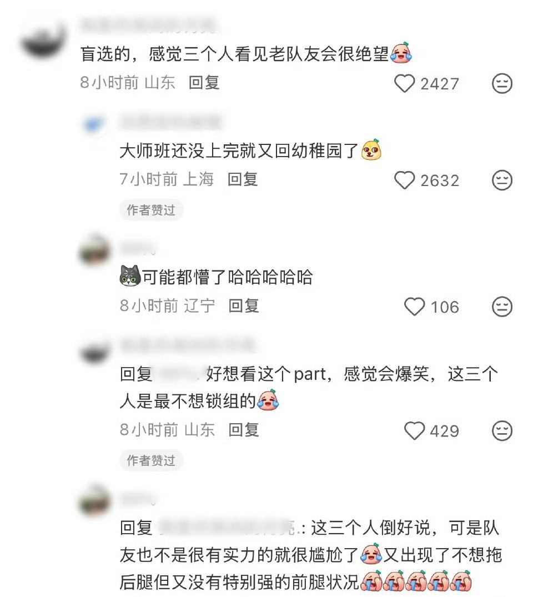Open the top commenter's avatar

[x=43, y=40]
